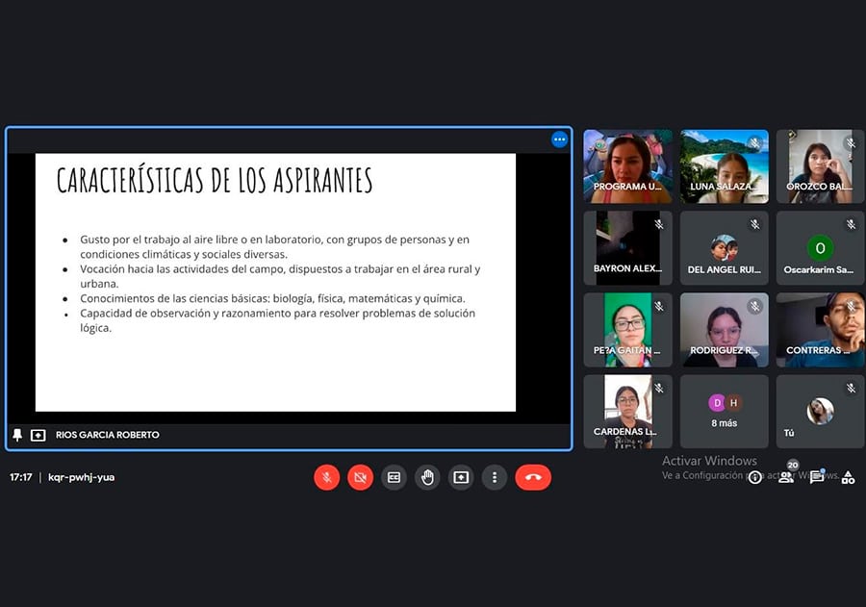Open blue options menu on presentation tile
Screen dimensions: 866x607
(559, 139)
